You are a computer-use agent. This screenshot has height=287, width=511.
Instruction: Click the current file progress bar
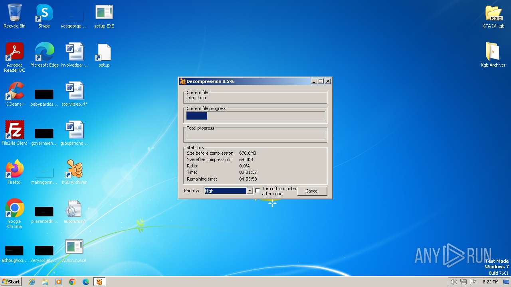[255, 116]
